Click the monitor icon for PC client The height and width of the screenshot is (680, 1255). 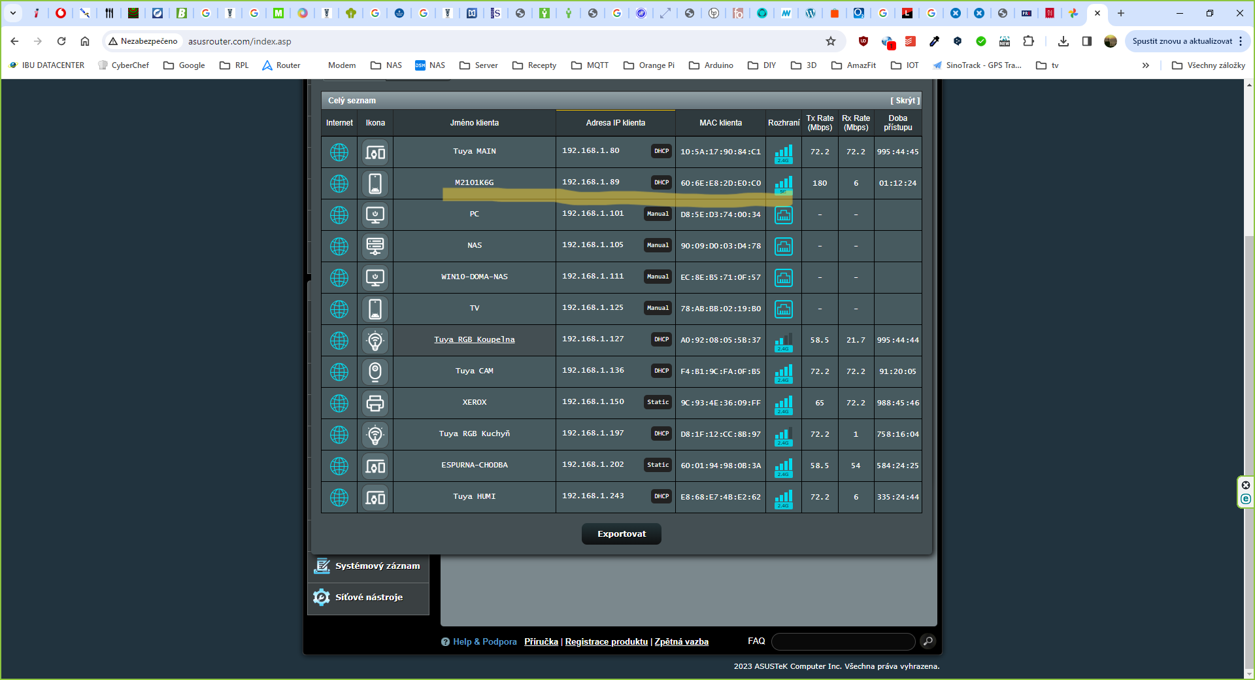point(375,214)
